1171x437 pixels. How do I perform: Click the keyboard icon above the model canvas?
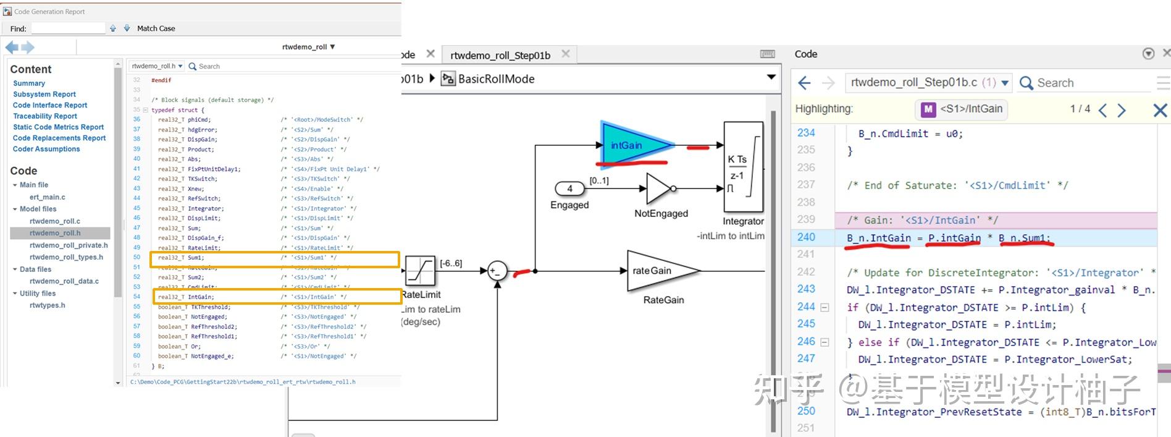point(768,54)
